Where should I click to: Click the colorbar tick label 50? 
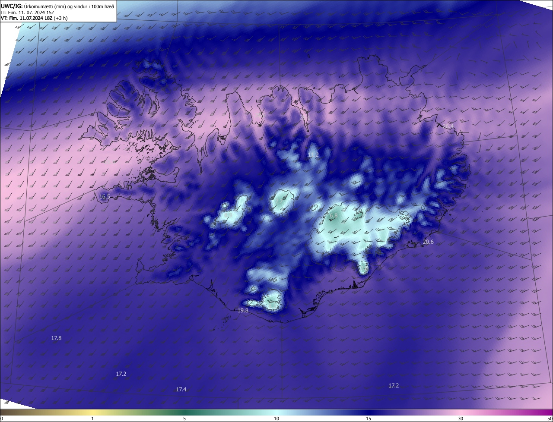[x=550, y=419]
